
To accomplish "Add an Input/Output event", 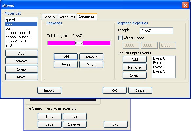I will 135,59.
